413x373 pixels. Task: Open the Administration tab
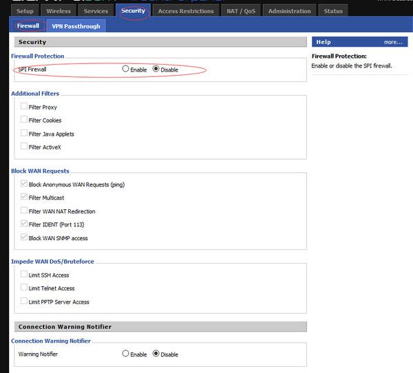[290, 11]
